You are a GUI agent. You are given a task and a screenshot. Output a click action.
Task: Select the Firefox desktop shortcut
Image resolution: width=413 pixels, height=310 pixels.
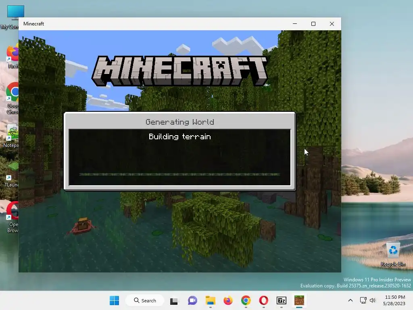pyautogui.click(x=12, y=57)
